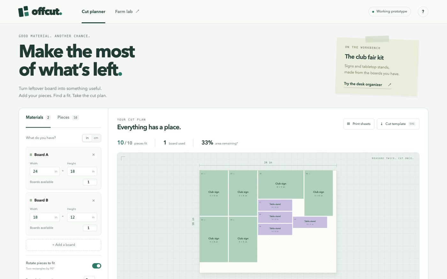The height and width of the screenshot is (279, 447).
Task: Go to Farm lab
Action: click(127, 11)
